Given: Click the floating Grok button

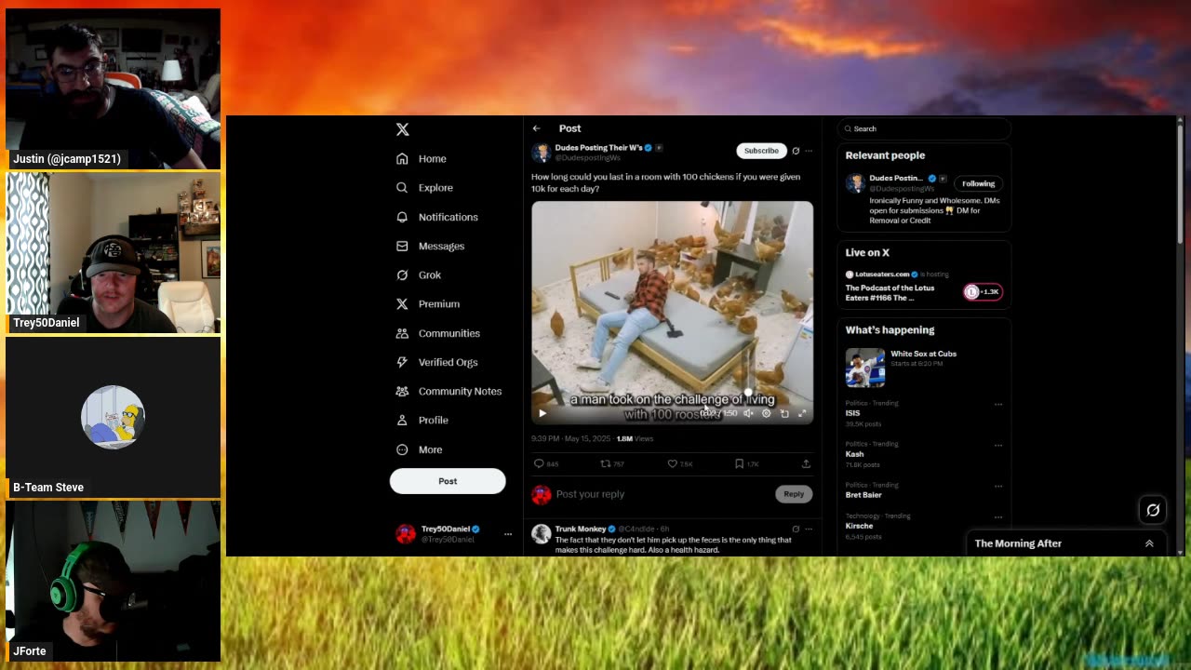Looking at the screenshot, I should (x=1153, y=510).
